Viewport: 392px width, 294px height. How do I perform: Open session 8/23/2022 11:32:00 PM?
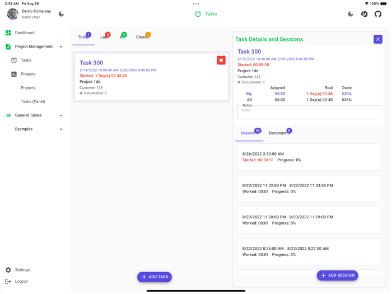[x=309, y=189]
